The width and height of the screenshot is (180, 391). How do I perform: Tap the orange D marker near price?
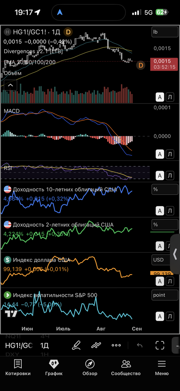pos(141,65)
